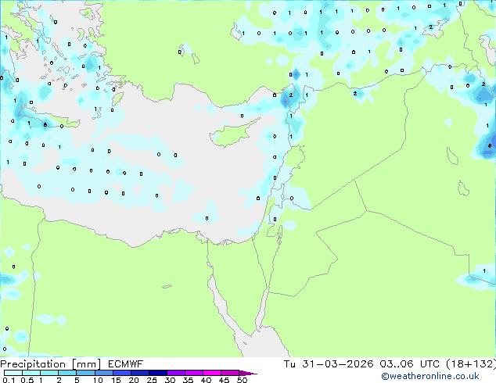Pick the 45–50 mm legend swatch
The image size is (496, 383).
(230, 373)
